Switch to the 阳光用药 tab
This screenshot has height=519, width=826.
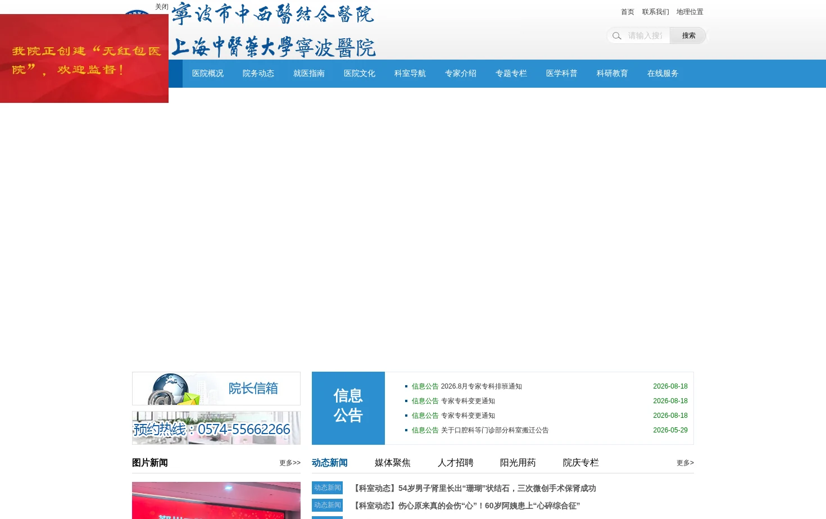518,463
